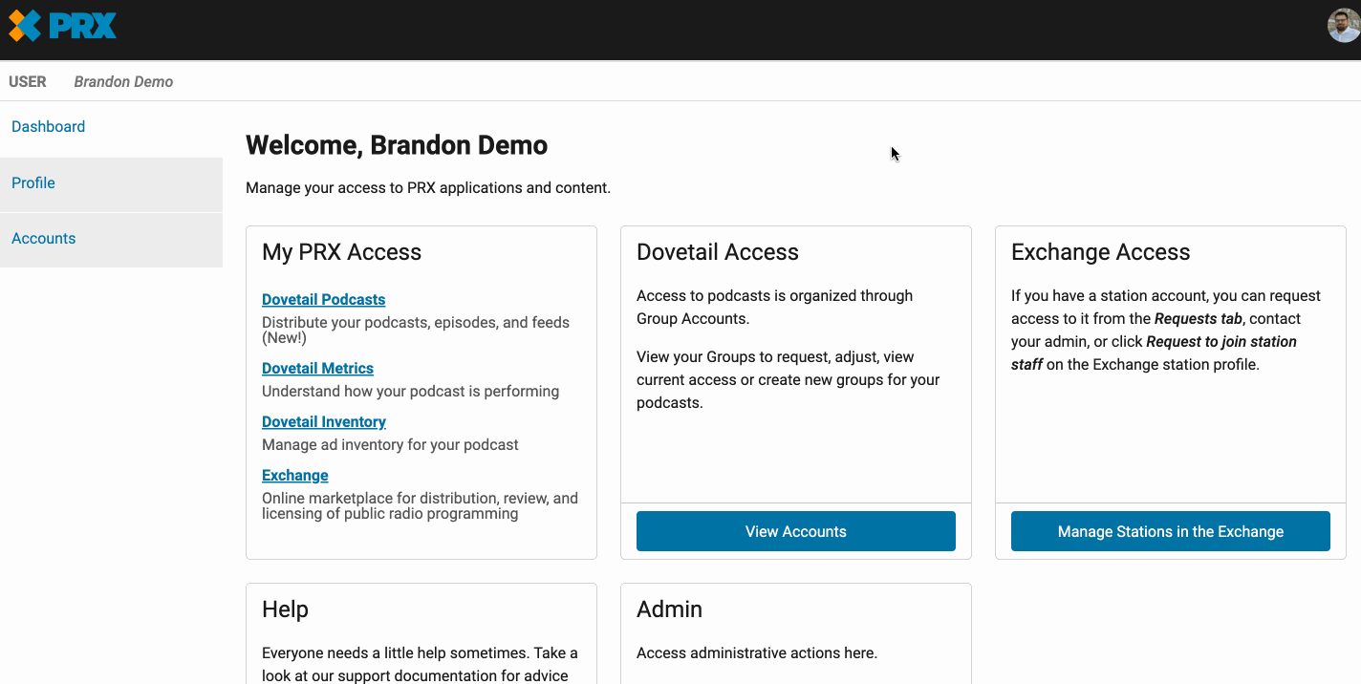The width and height of the screenshot is (1361, 684).
Task: Open the Exchange link
Action: tap(295, 476)
